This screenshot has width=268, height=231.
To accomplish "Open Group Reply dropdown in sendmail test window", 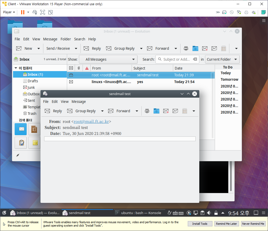I will 102,111.
